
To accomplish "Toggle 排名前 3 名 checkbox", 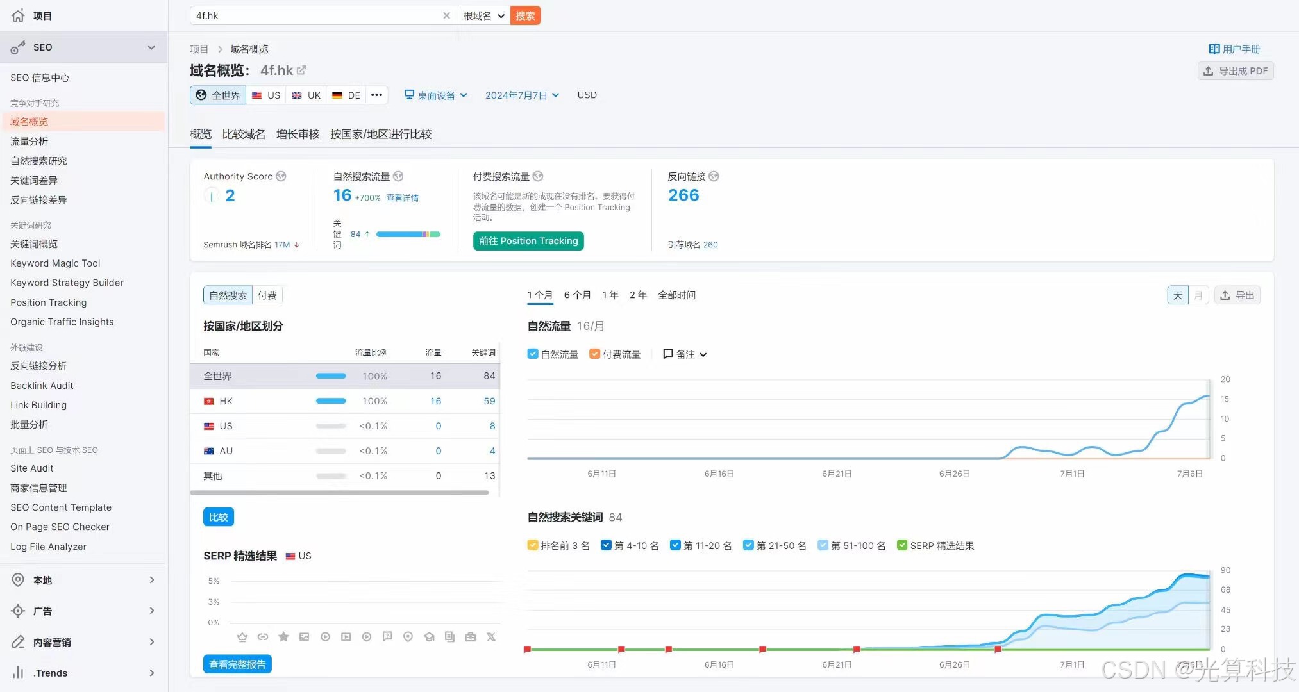I will (533, 545).
